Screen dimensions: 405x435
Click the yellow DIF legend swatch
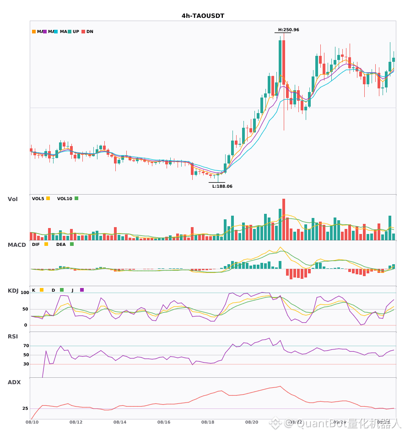46,244
